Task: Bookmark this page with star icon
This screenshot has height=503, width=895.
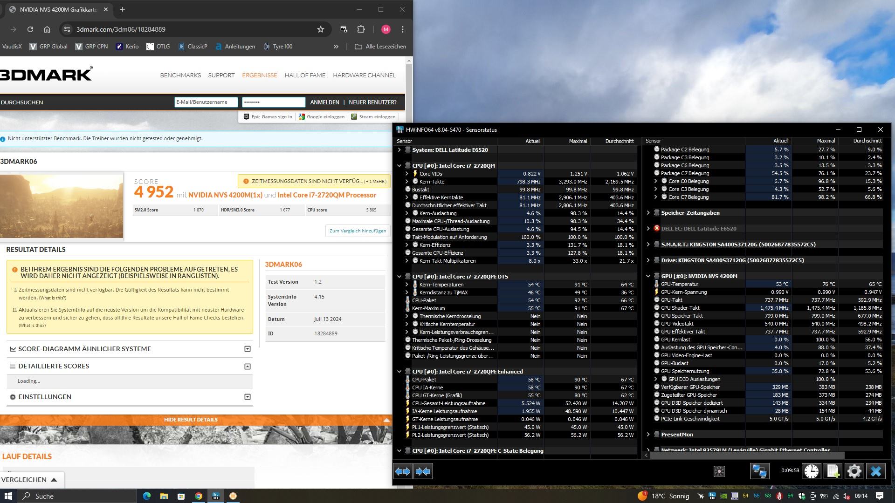Action: (321, 29)
